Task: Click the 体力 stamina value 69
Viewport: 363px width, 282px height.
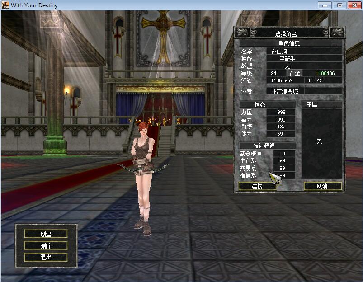Action: pyautogui.click(x=280, y=134)
